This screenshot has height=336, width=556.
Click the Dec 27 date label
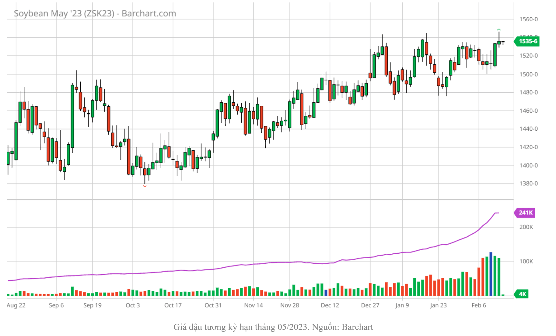click(370, 305)
